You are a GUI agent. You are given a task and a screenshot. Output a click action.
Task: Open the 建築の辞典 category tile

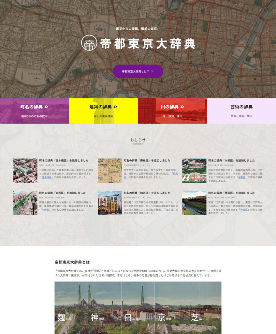[x=103, y=111]
